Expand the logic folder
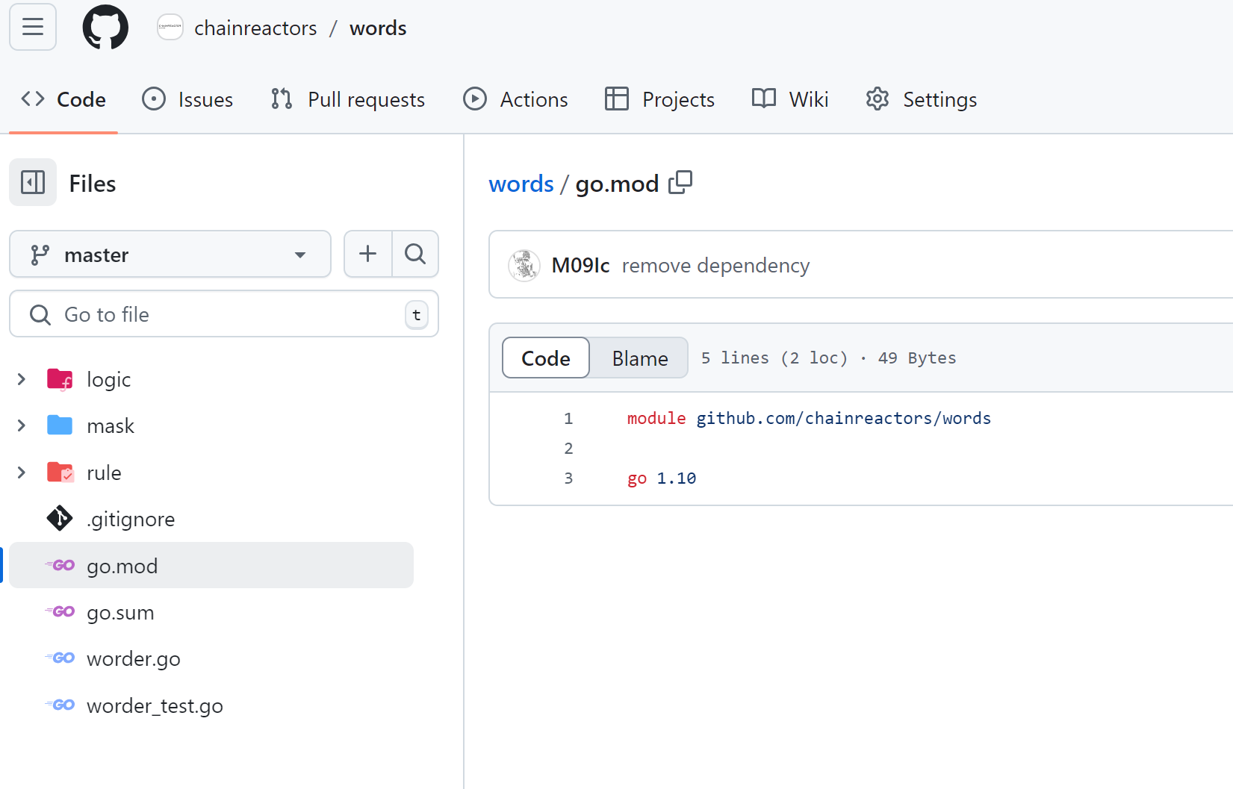The height and width of the screenshot is (789, 1233). pyautogui.click(x=22, y=379)
